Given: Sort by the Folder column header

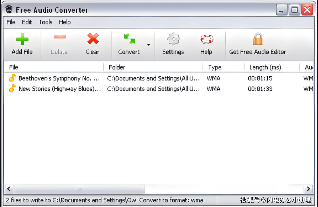Looking at the screenshot, I should point(153,67).
